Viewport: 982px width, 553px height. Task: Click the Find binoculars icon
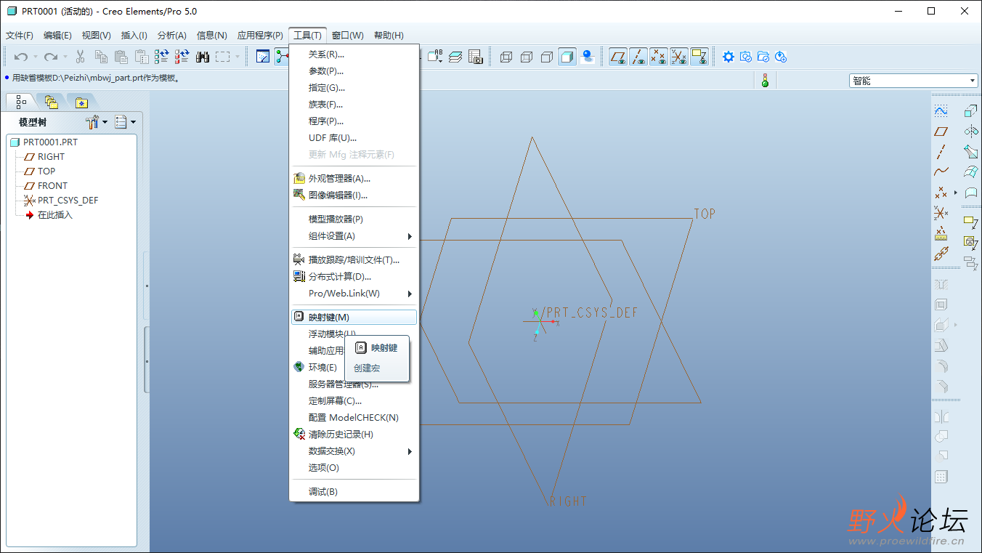(x=203, y=57)
